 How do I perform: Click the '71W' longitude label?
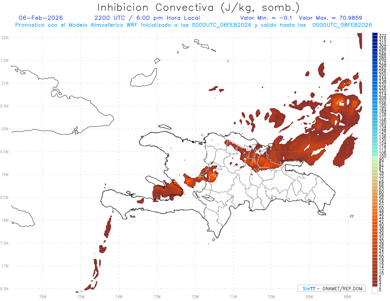point(233,296)
